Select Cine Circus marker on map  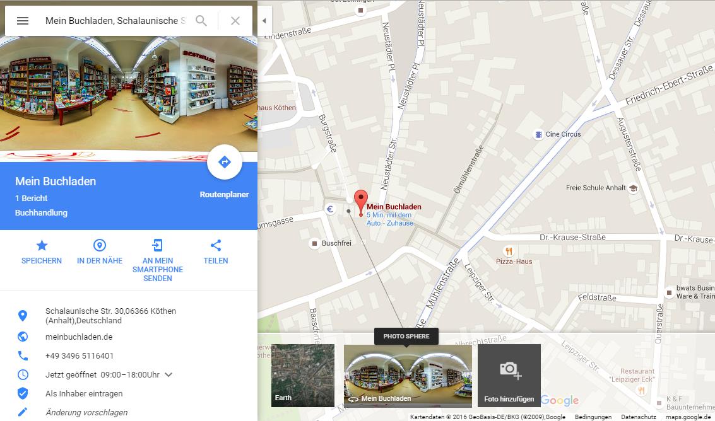pyautogui.click(x=538, y=134)
